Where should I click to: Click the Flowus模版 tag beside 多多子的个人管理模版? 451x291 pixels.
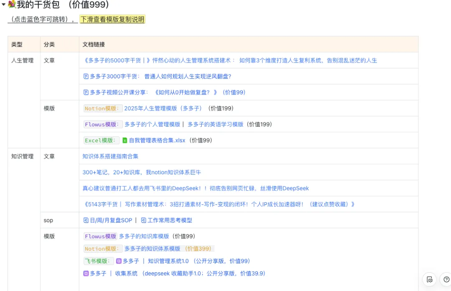pos(103,124)
